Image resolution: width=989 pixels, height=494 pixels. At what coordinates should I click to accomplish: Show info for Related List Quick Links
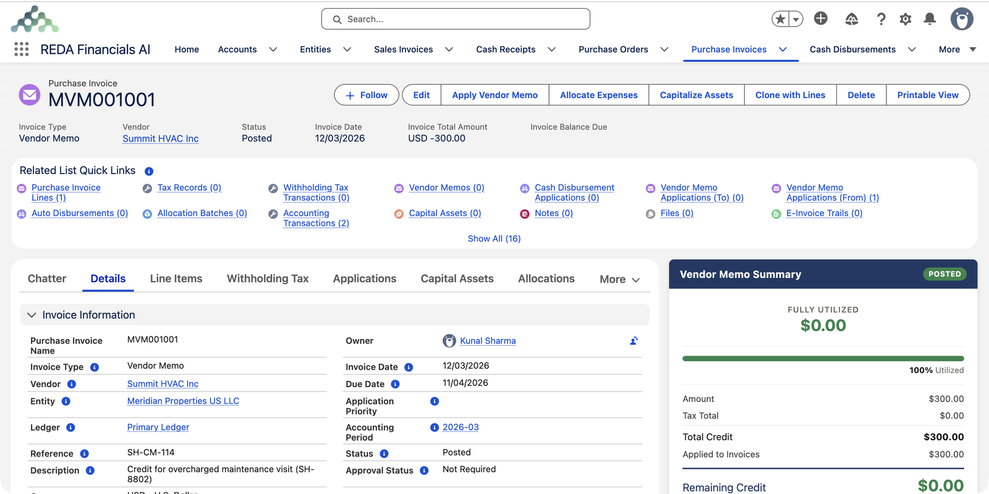click(x=149, y=171)
